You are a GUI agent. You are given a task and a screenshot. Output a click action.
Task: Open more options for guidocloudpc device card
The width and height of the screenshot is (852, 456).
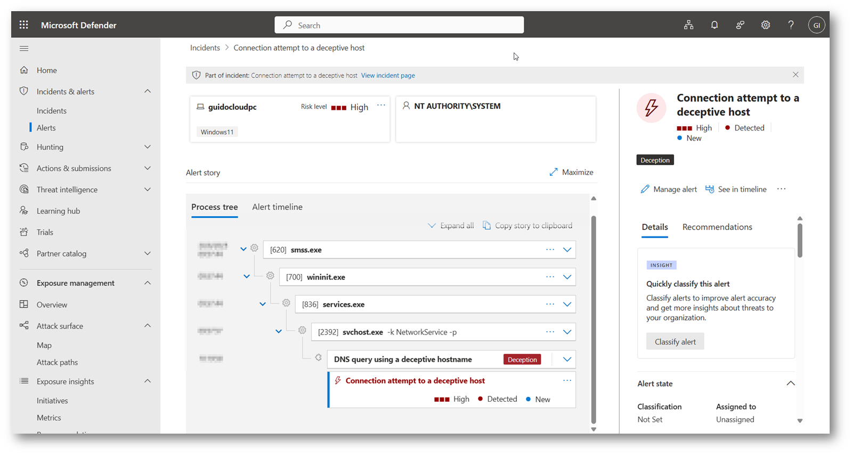381,105
